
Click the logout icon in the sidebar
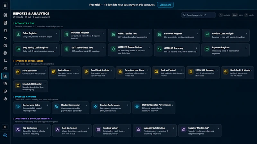5,127
